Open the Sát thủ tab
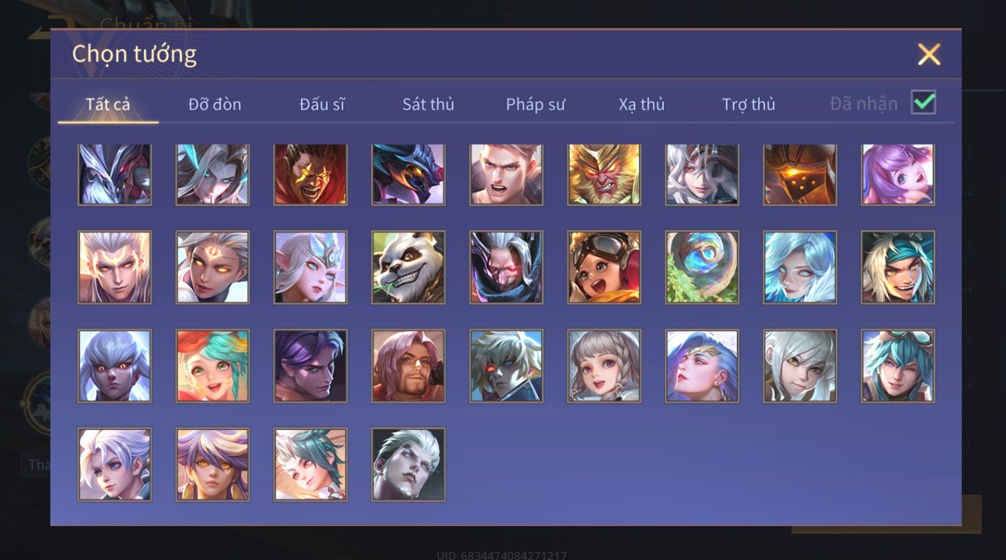Viewport: 1006px width, 560px height. [428, 104]
